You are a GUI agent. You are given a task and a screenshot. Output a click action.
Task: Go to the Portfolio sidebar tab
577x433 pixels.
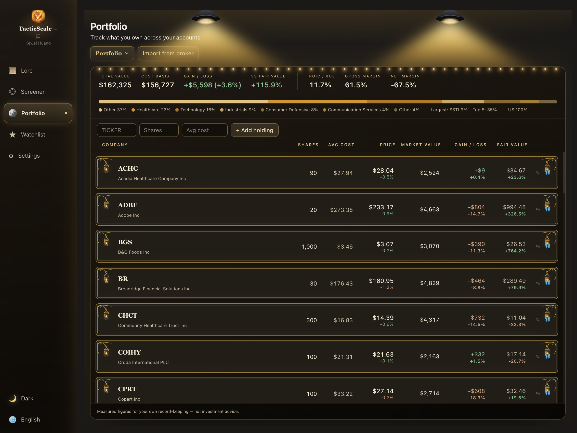point(38,113)
